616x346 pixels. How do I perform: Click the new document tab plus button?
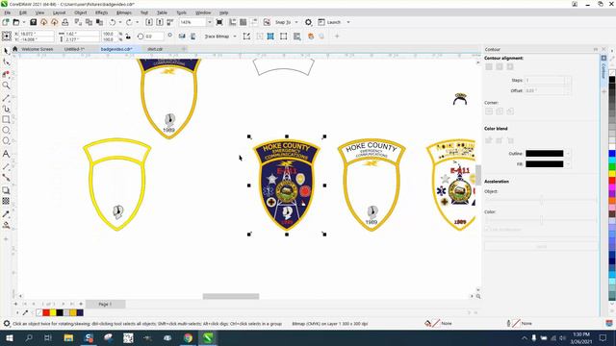click(x=184, y=49)
